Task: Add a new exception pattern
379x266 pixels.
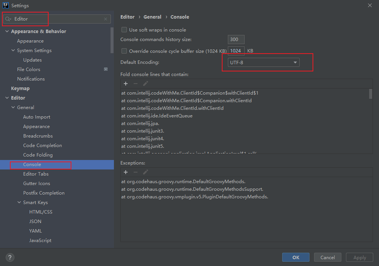Action: click(126, 172)
